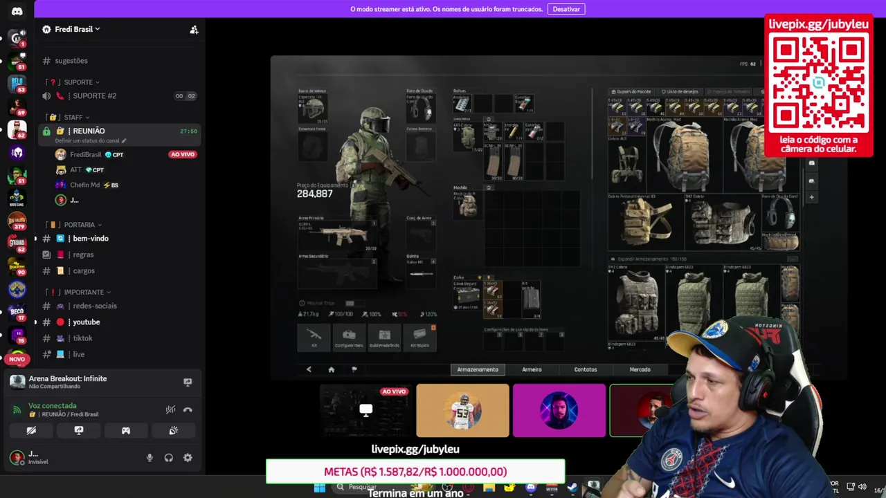Screen dimensions: 886x498
Task: Switch to Contatos tab
Action: click(586, 369)
